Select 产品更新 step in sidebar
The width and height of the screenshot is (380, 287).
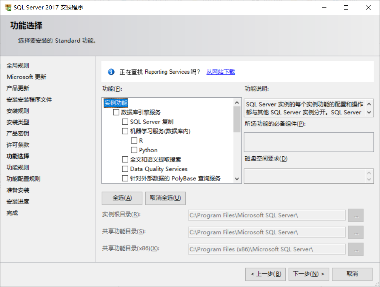[x=18, y=88]
